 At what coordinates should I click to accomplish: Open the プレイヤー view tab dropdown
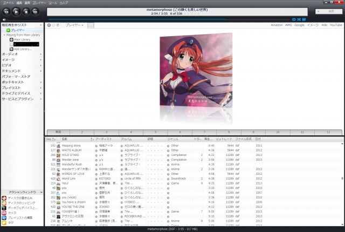point(74,25)
